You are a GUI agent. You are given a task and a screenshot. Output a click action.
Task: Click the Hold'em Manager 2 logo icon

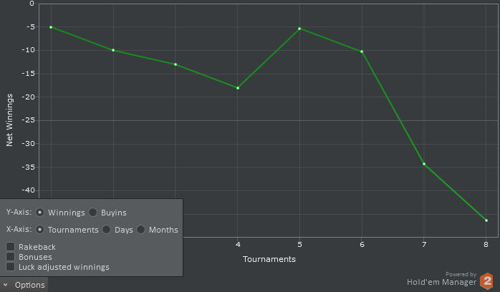[486, 281]
